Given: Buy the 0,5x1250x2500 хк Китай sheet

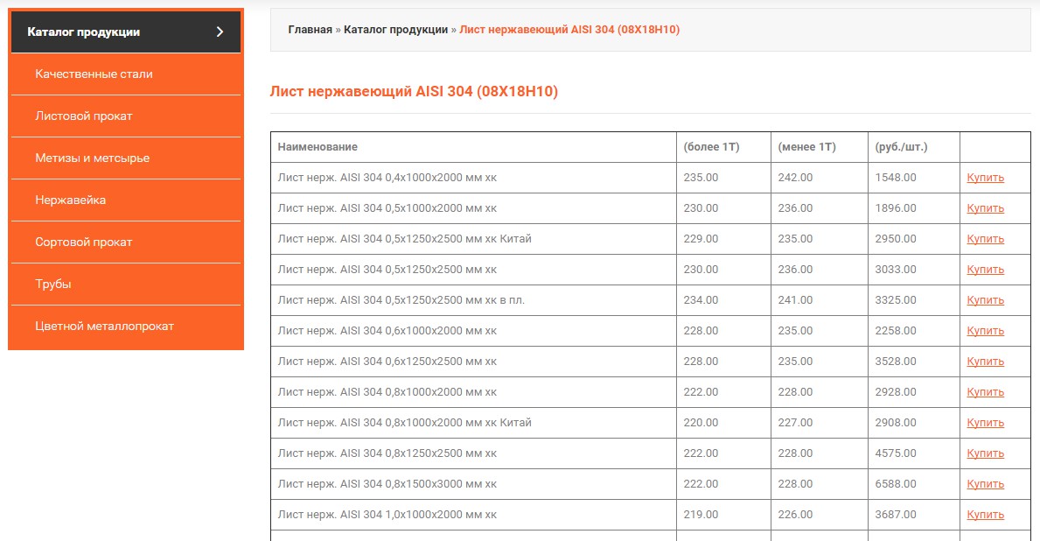Looking at the screenshot, I should point(985,239).
